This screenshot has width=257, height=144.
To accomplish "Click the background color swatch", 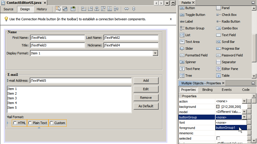I will pyautogui.click(x=218, y=107).
